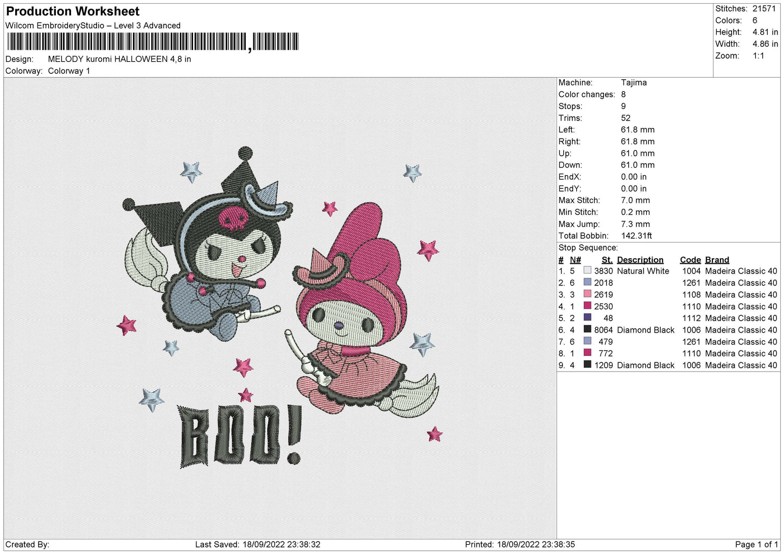This screenshot has width=784, height=554.
Task: Click the Page 1 of 1 indicator
Action: (x=756, y=544)
